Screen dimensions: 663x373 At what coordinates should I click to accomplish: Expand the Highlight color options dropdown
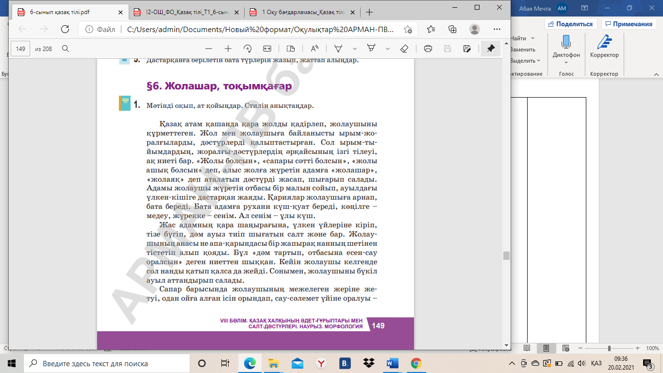[x=388, y=49]
